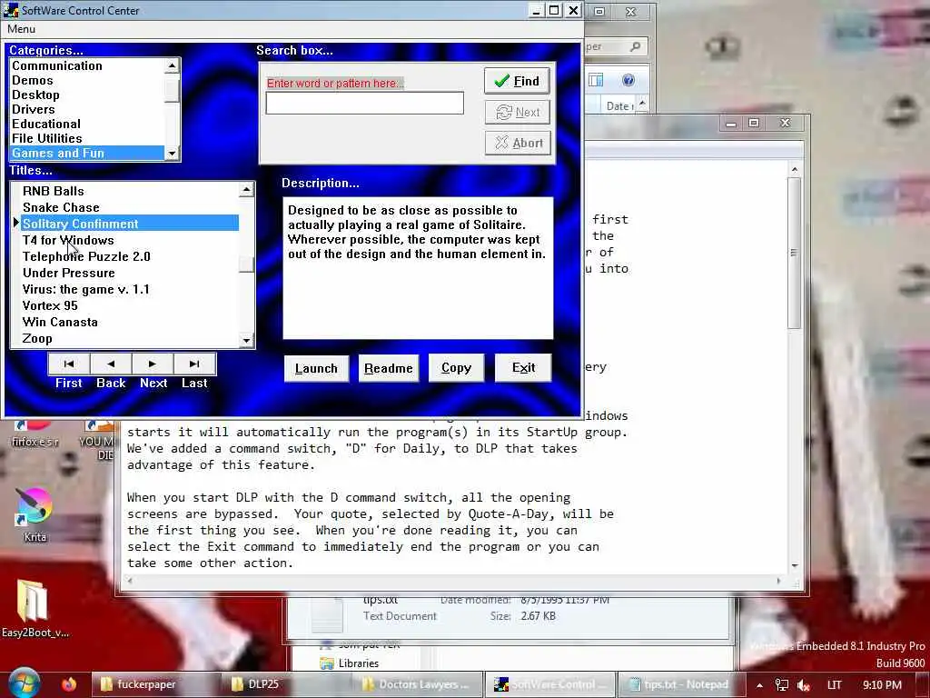Click the Next record arrow icon

click(x=153, y=364)
